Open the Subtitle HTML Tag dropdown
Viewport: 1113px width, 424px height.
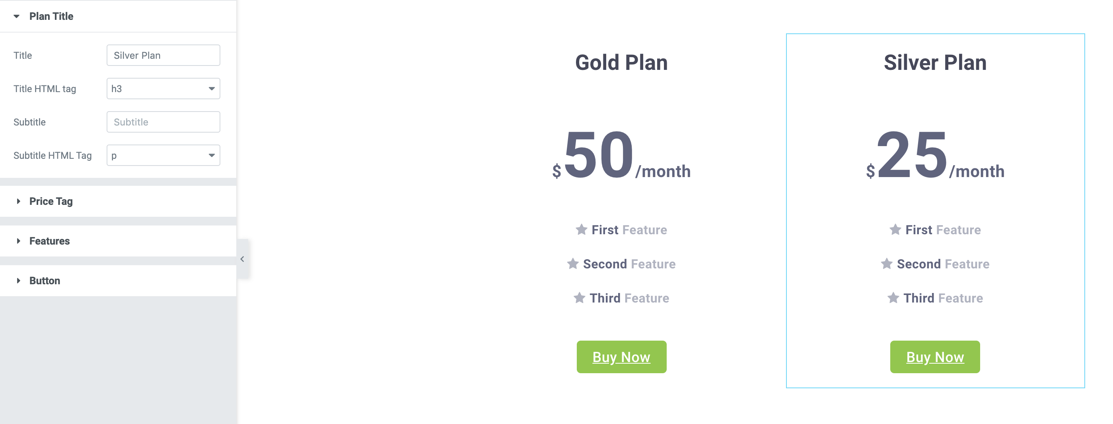coord(163,155)
